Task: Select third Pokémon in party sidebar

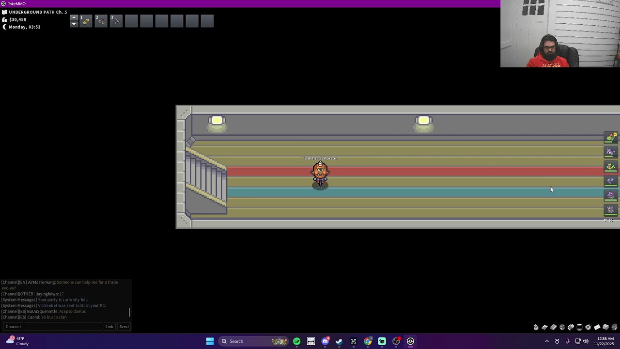Action: [610, 167]
